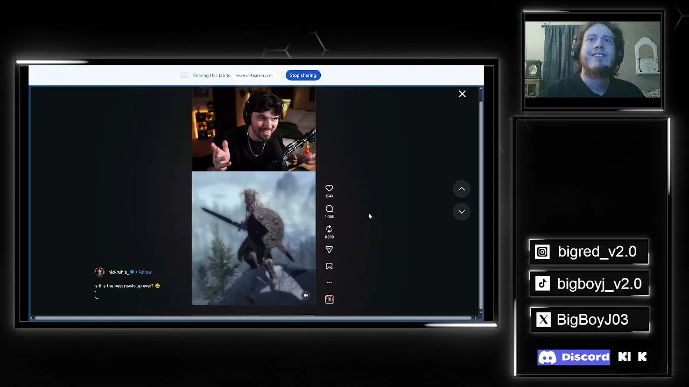Click the caption "Is this the best mash-up ever?"
The width and height of the screenshot is (689, 387).
point(124,286)
